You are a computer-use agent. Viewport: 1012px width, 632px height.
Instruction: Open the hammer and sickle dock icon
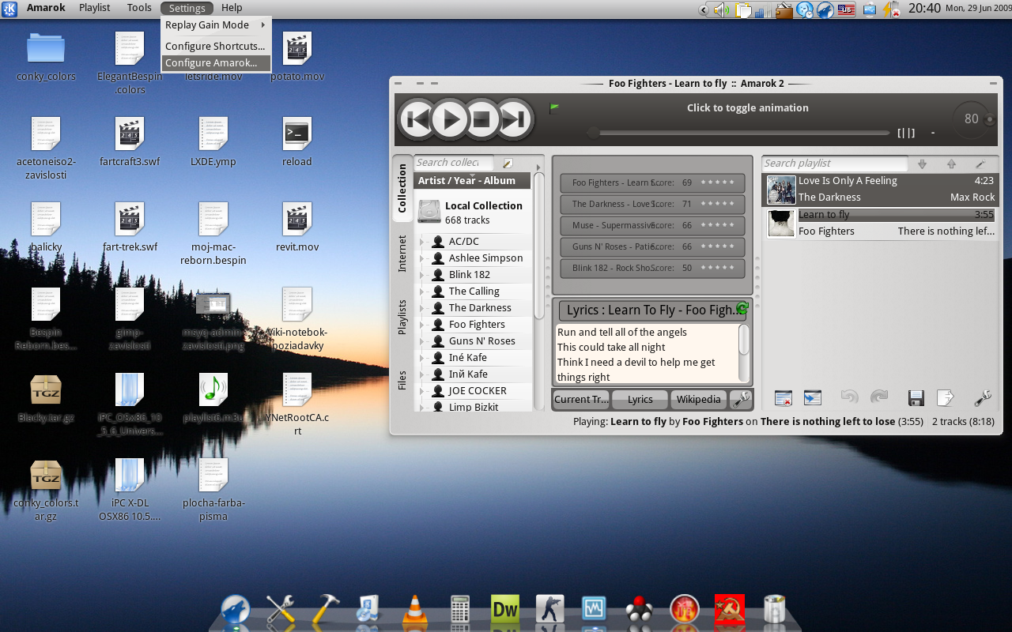[x=729, y=610]
